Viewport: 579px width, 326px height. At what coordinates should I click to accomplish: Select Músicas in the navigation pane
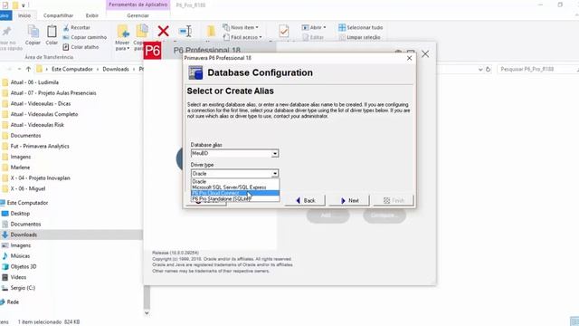pyautogui.click(x=20, y=255)
